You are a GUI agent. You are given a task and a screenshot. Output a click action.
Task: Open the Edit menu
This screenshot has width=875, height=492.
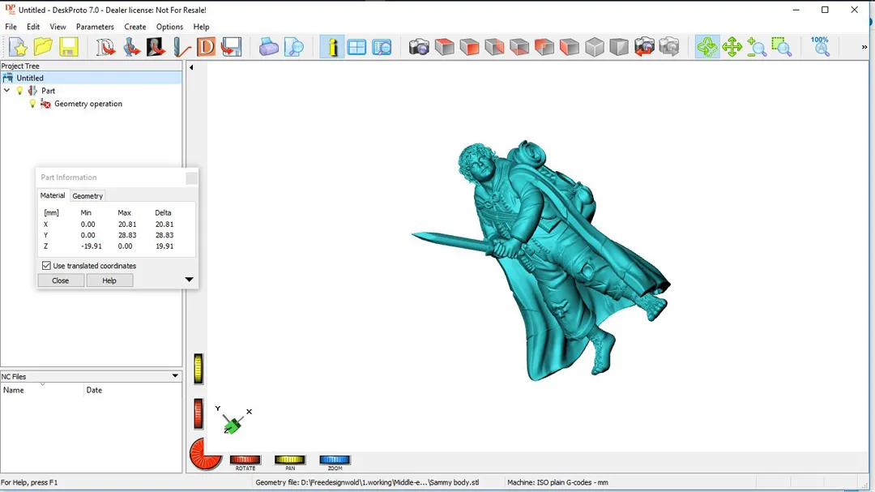pos(33,27)
